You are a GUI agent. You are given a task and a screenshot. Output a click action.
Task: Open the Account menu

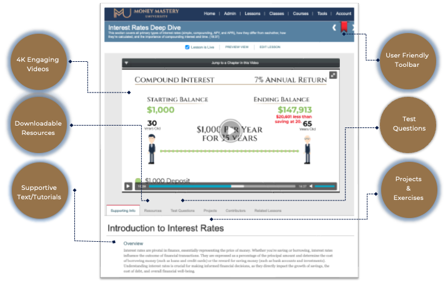coord(344,13)
